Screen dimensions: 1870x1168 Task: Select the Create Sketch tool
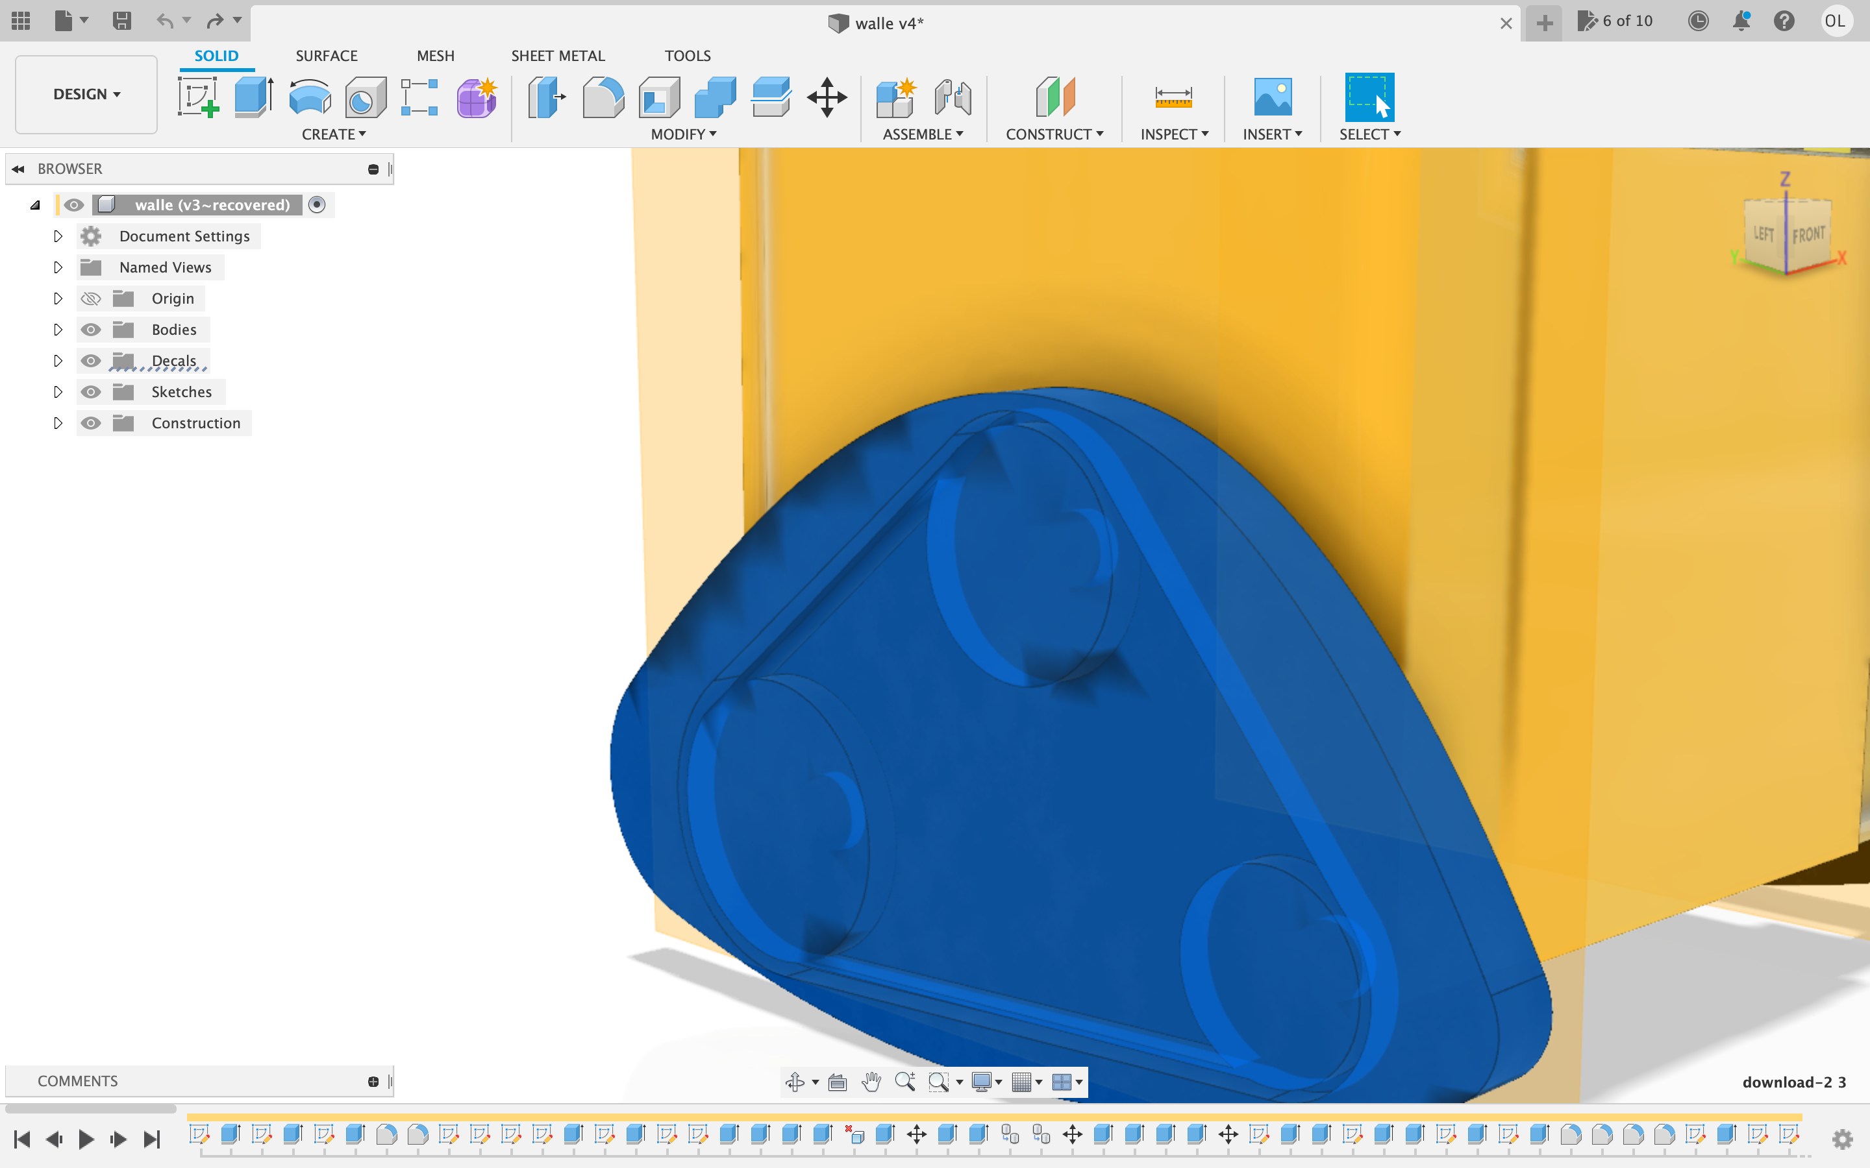tap(199, 97)
